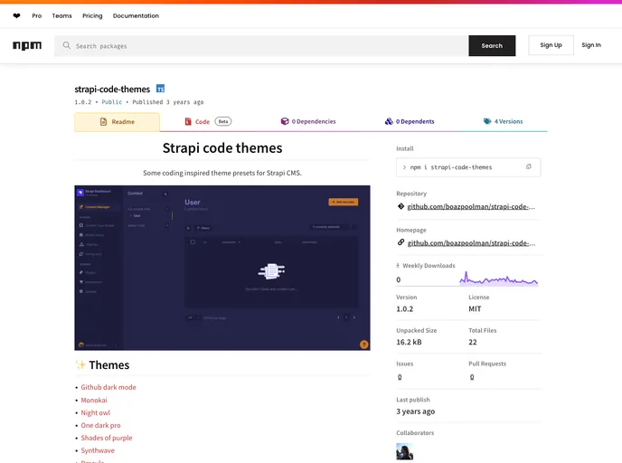Switch to the Code Beta tab
Viewport: 622px width, 463px height.
[x=208, y=121]
